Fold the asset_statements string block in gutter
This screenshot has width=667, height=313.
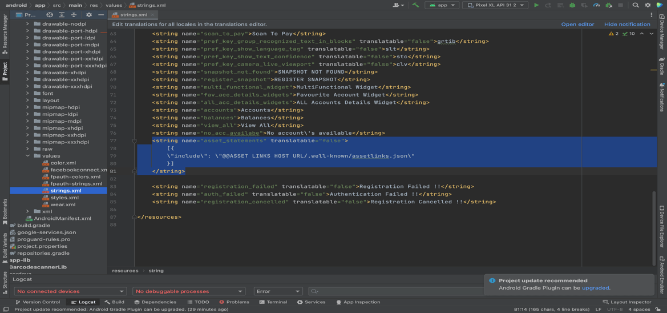click(135, 141)
